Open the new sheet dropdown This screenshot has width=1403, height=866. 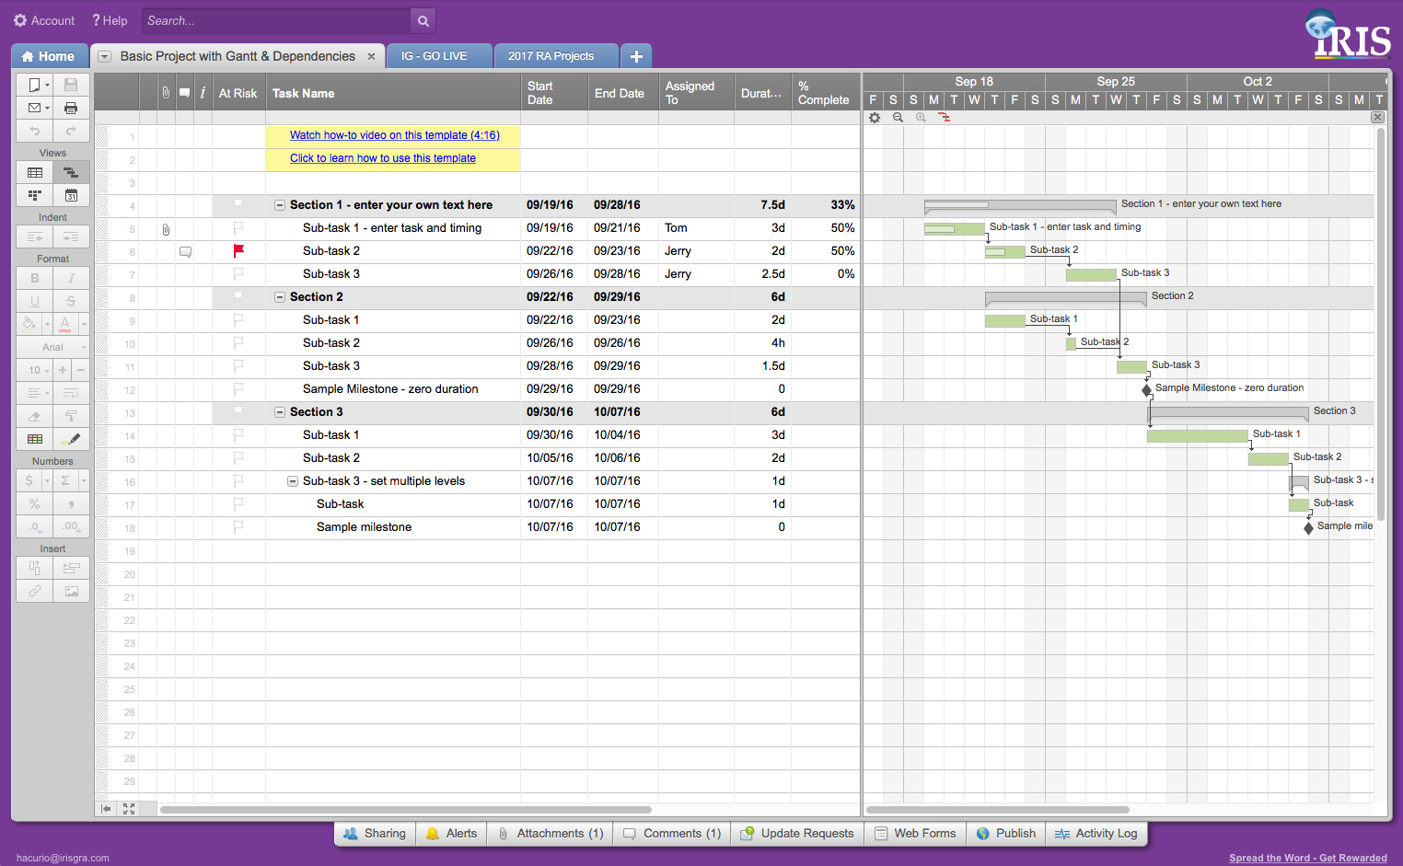(34, 85)
